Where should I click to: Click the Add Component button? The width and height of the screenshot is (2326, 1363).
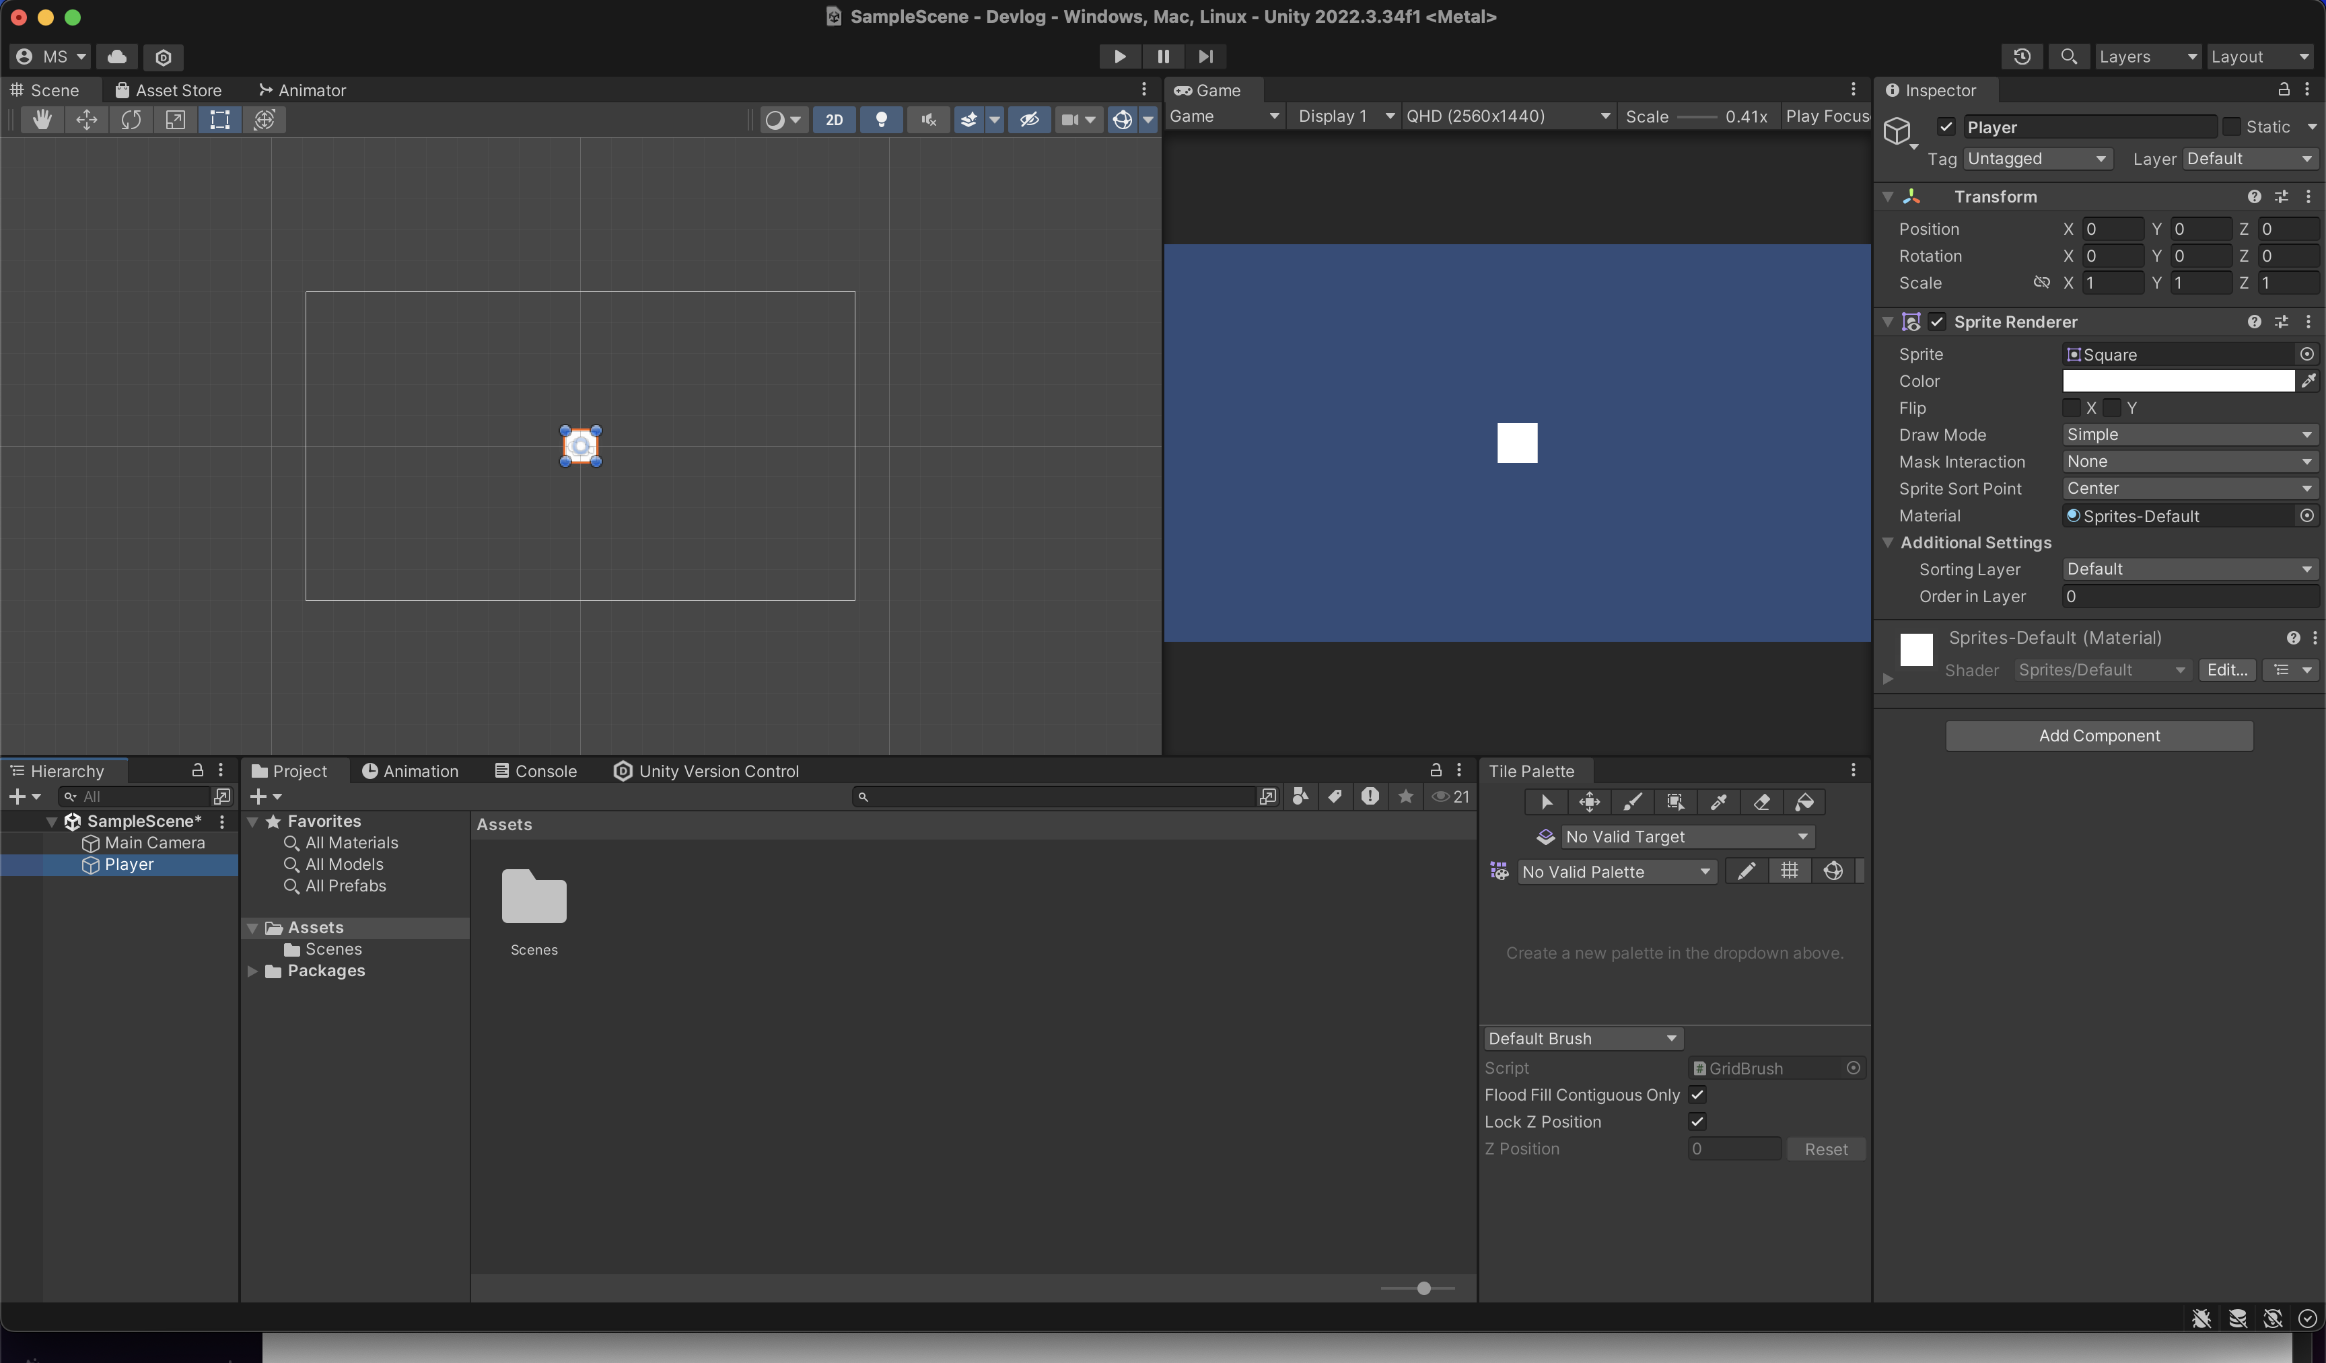(x=2098, y=735)
